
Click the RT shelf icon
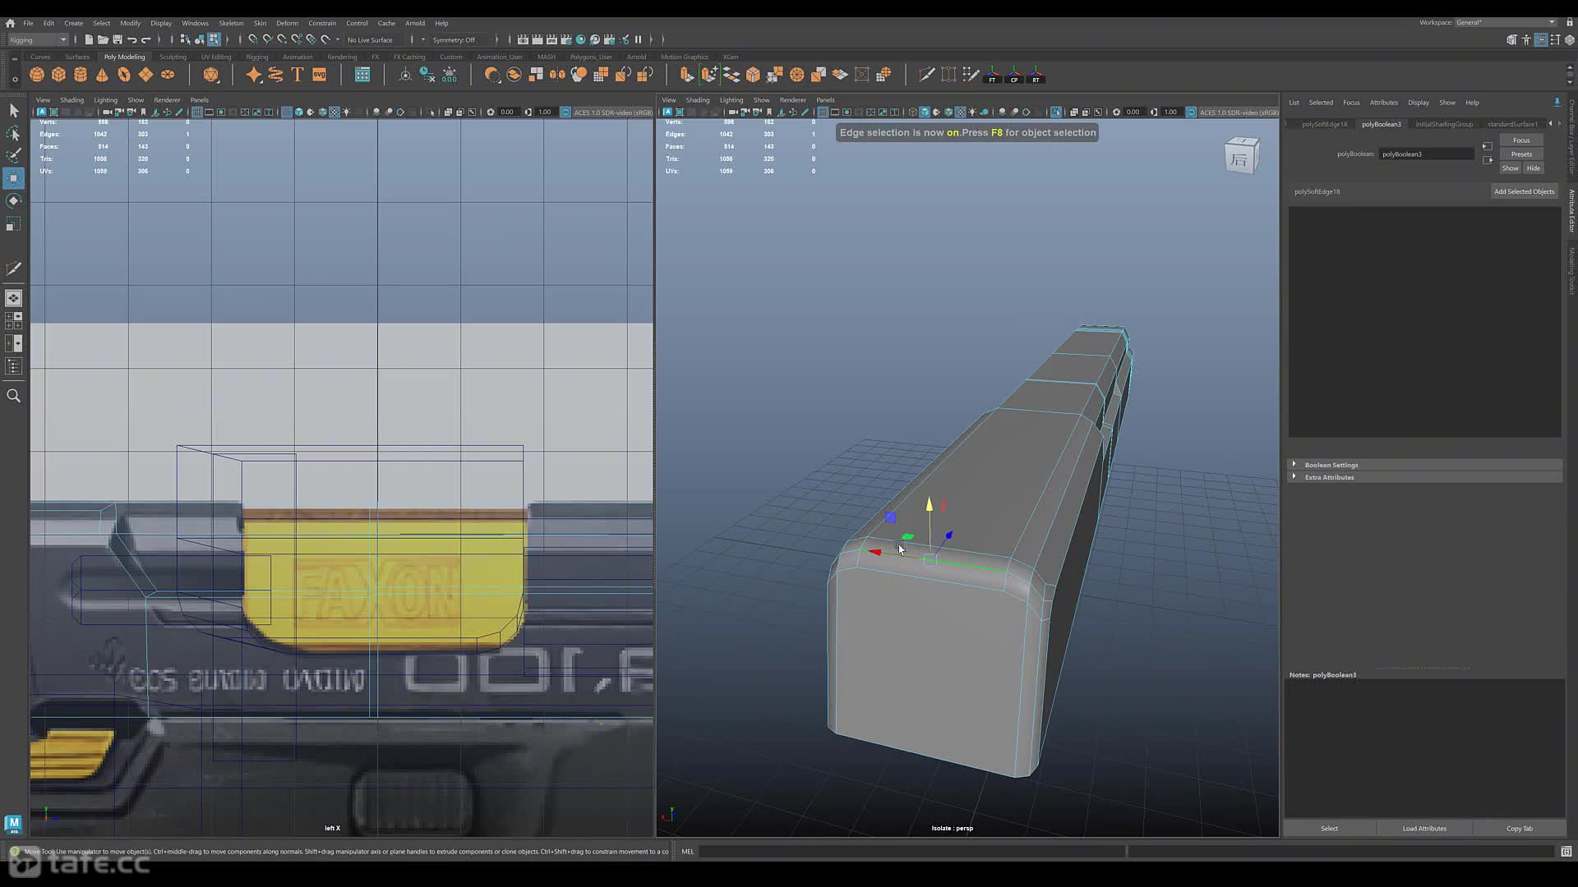click(1036, 75)
